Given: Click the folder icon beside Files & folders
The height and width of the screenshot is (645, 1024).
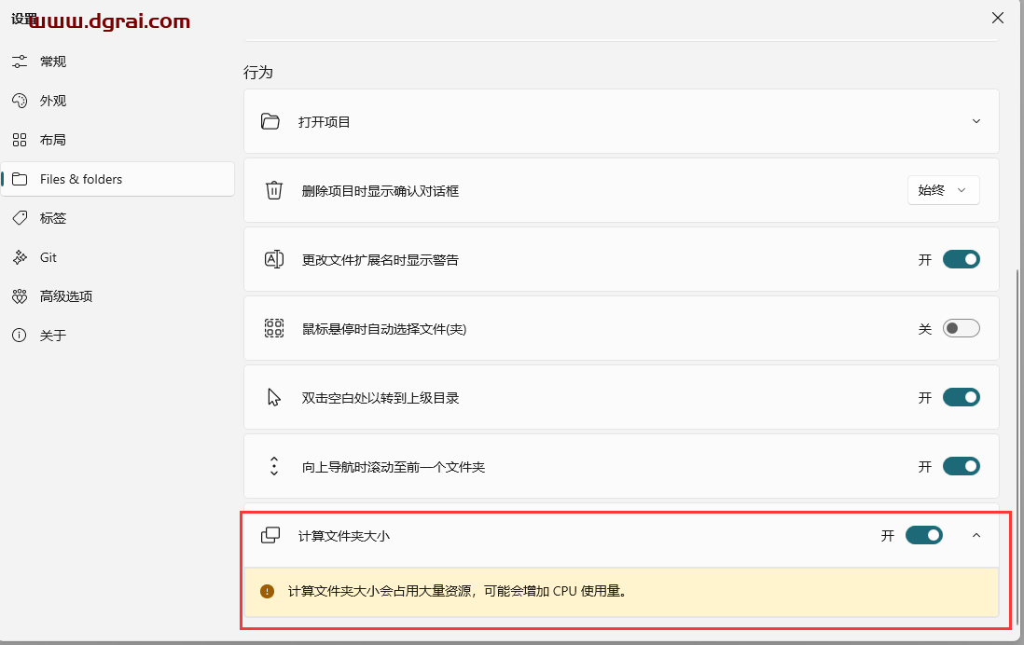Looking at the screenshot, I should coord(20,179).
